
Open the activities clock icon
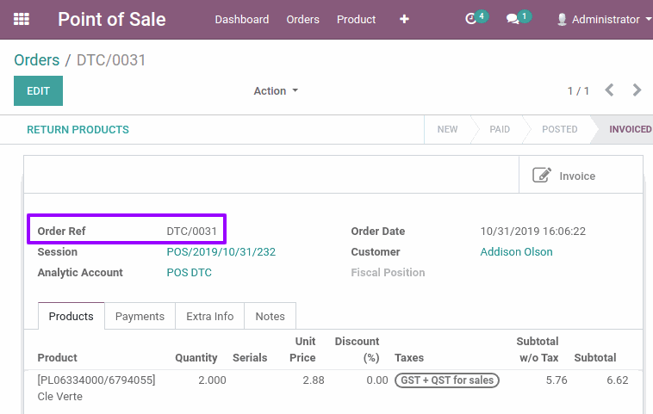(x=470, y=19)
